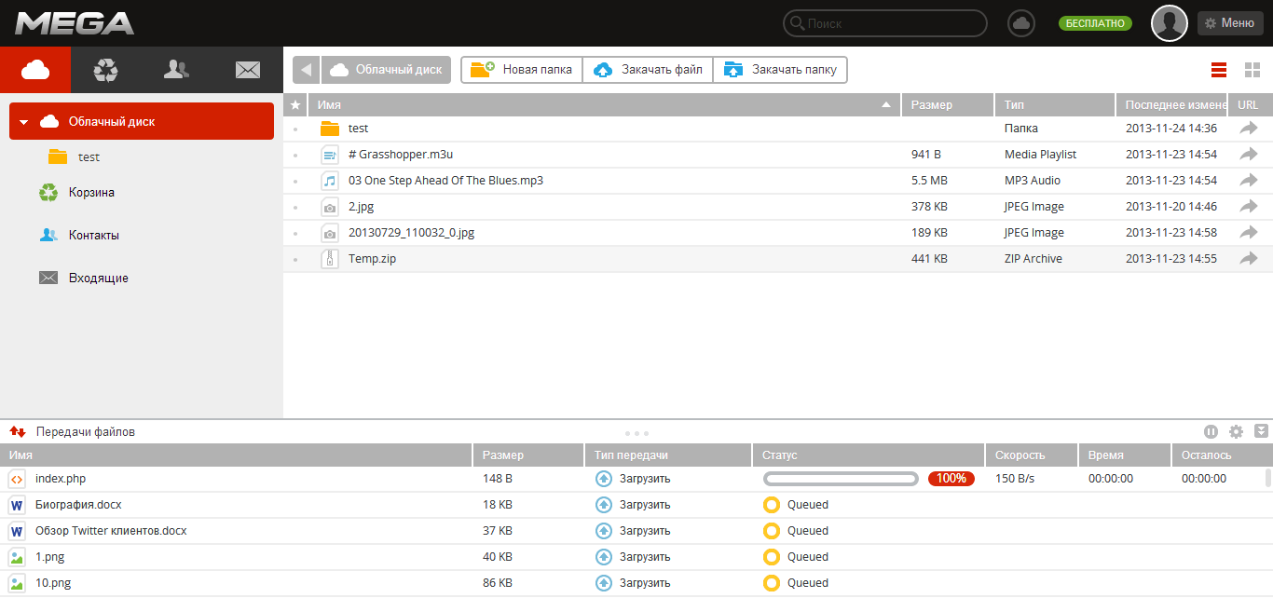This screenshot has height=598, width=1273.
Task: Focus the Поиск search field
Action: 884,23
